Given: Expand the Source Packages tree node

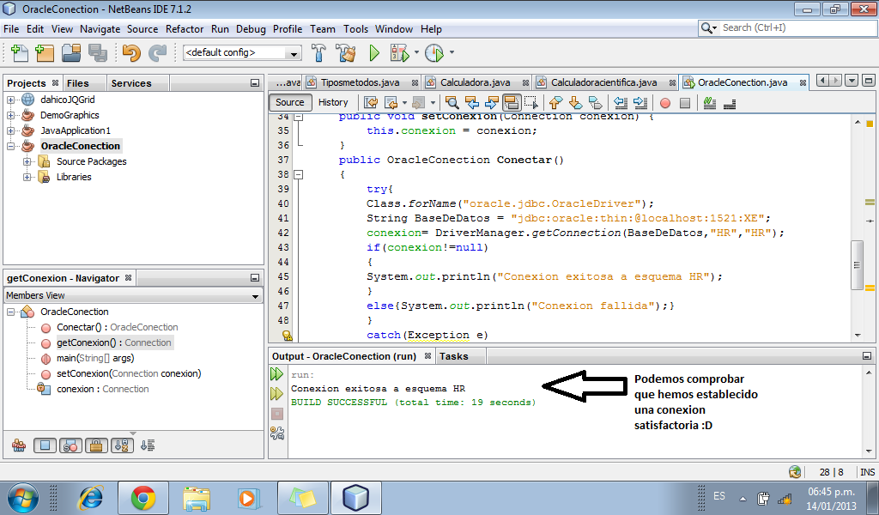Looking at the screenshot, I should tap(27, 161).
